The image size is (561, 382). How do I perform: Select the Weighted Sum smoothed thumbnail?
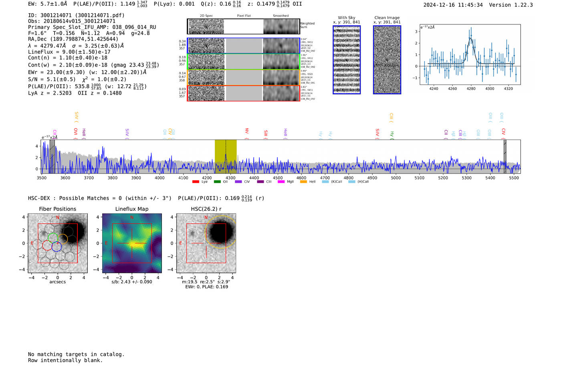(281, 26)
